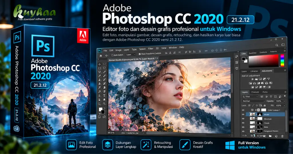Switch to the Gradients tab
This screenshot has height=154, width=293.
click(263, 52)
